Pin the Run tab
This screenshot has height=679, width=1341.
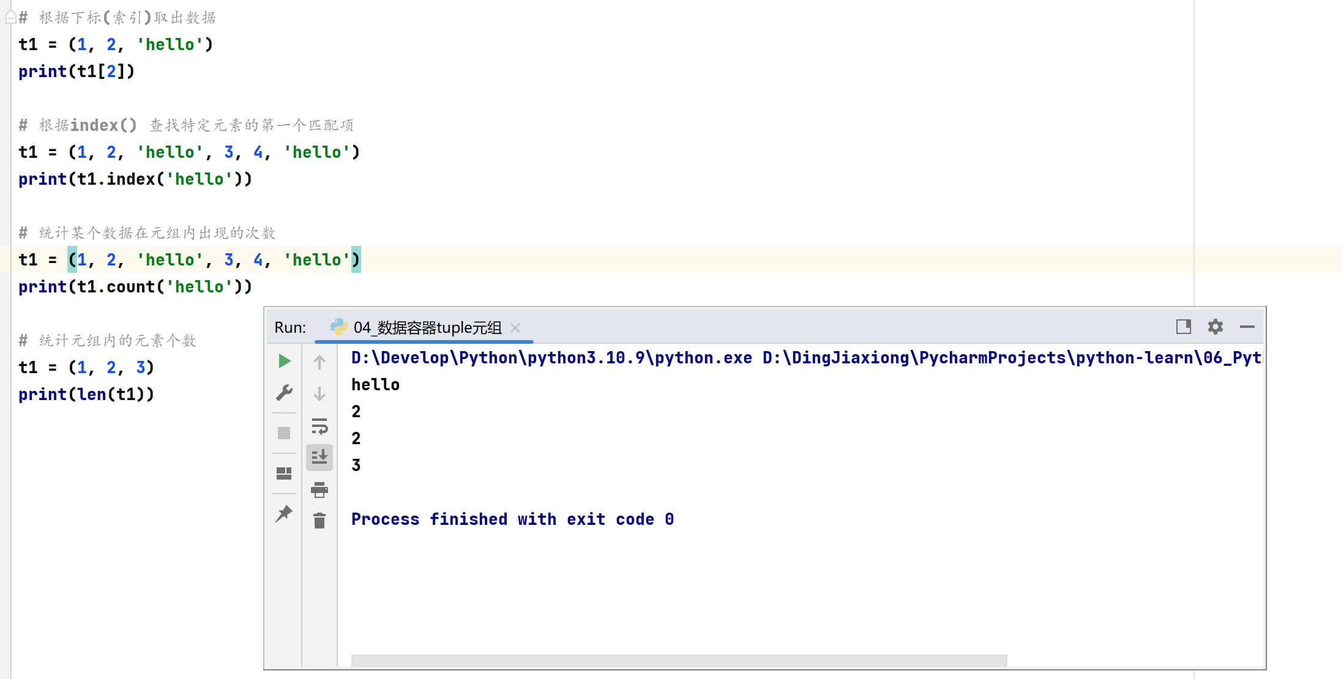[284, 514]
